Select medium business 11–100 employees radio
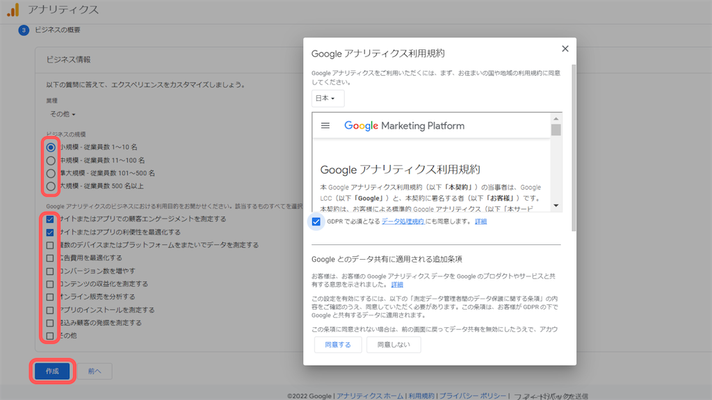 [x=51, y=160]
